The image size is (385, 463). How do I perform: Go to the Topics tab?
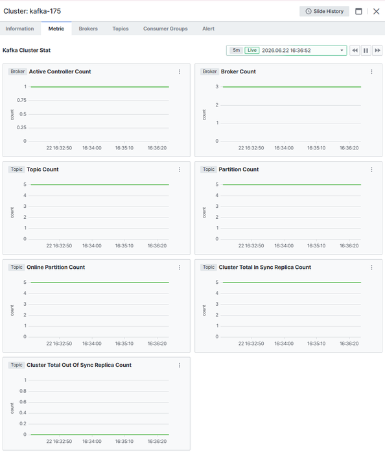pos(121,29)
